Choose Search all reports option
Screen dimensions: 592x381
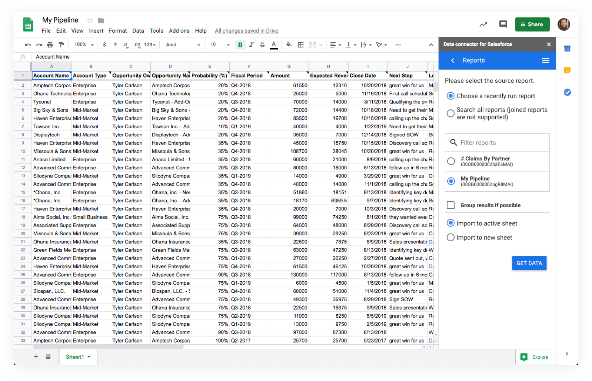[x=450, y=113]
